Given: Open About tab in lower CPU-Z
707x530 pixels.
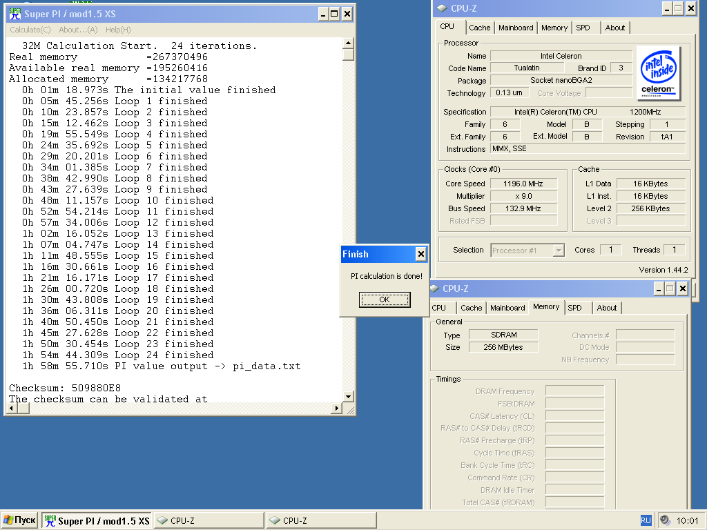Looking at the screenshot, I should 607,308.
